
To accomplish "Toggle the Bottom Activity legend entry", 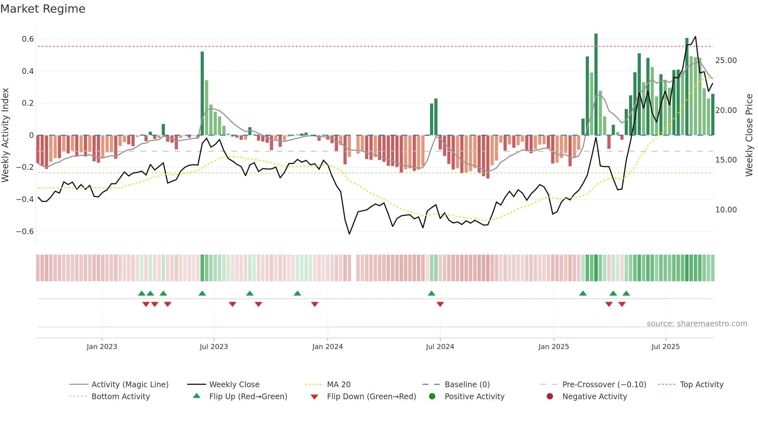I will (x=110, y=396).
